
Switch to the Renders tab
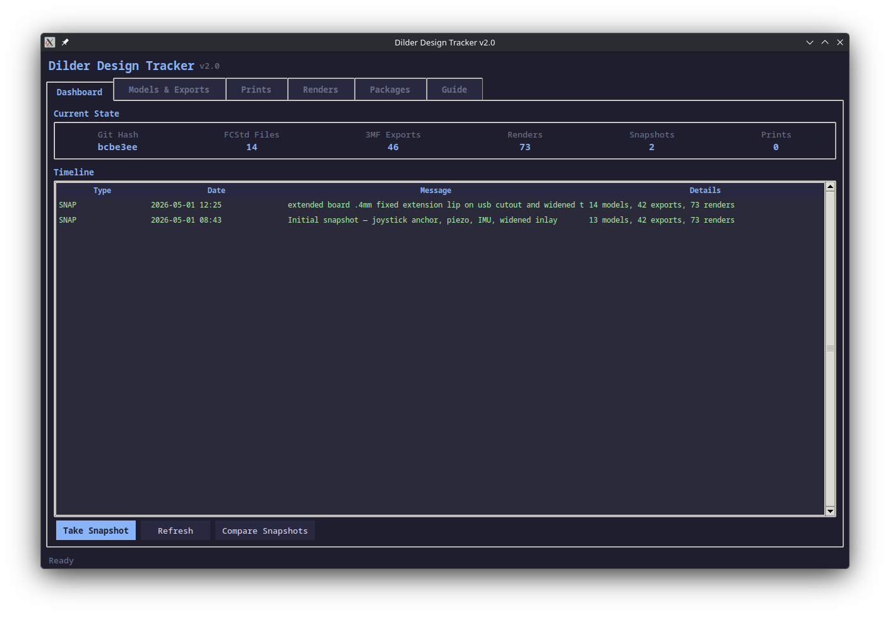click(321, 90)
